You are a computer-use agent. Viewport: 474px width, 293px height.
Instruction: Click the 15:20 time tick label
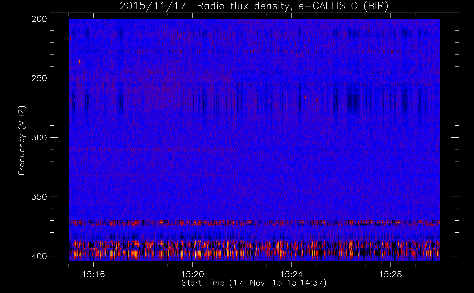pos(192,275)
